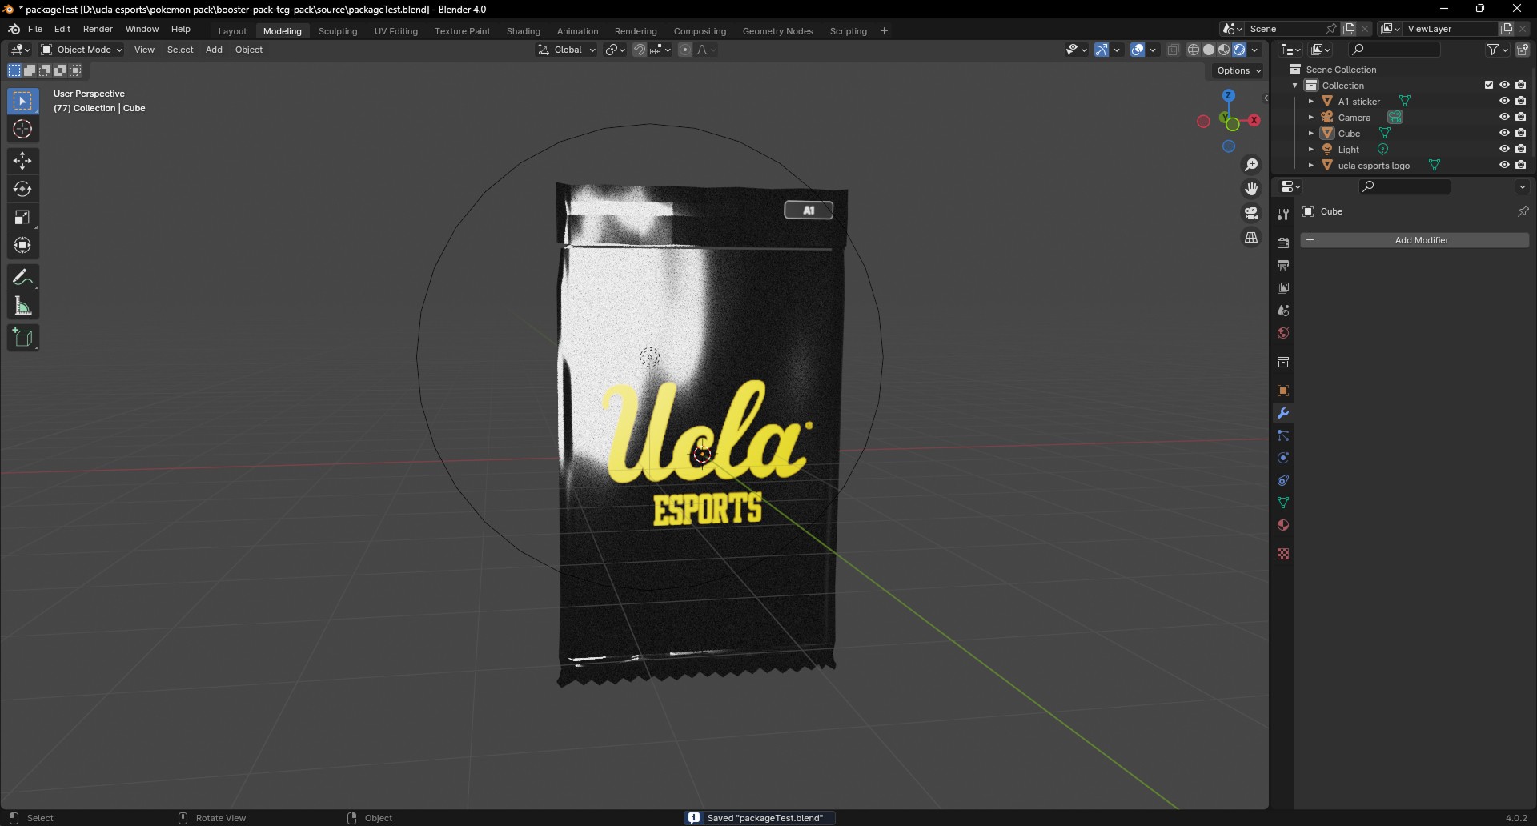The width and height of the screenshot is (1537, 826).
Task: Open the viewport shading options dropdown arrow
Action: (1255, 50)
